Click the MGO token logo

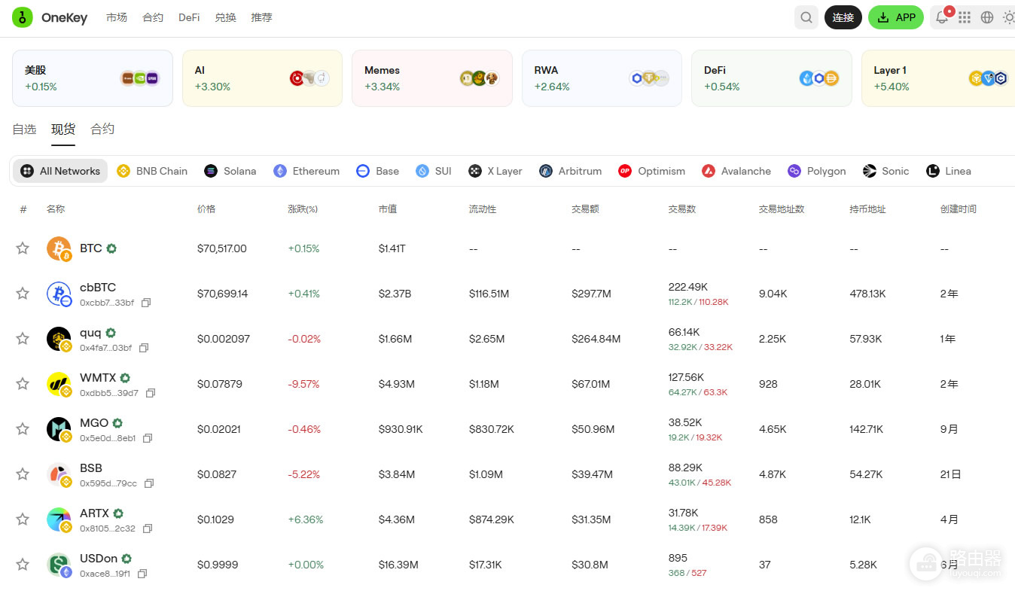[x=59, y=429]
